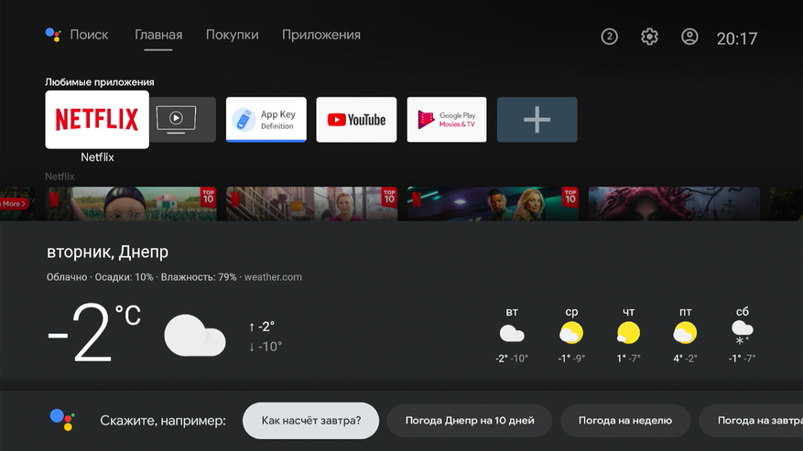Image resolution: width=803 pixels, height=451 pixels.
Task: Choose suggestion Погода Днепр на 10 дней
Action: click(470, 420)
